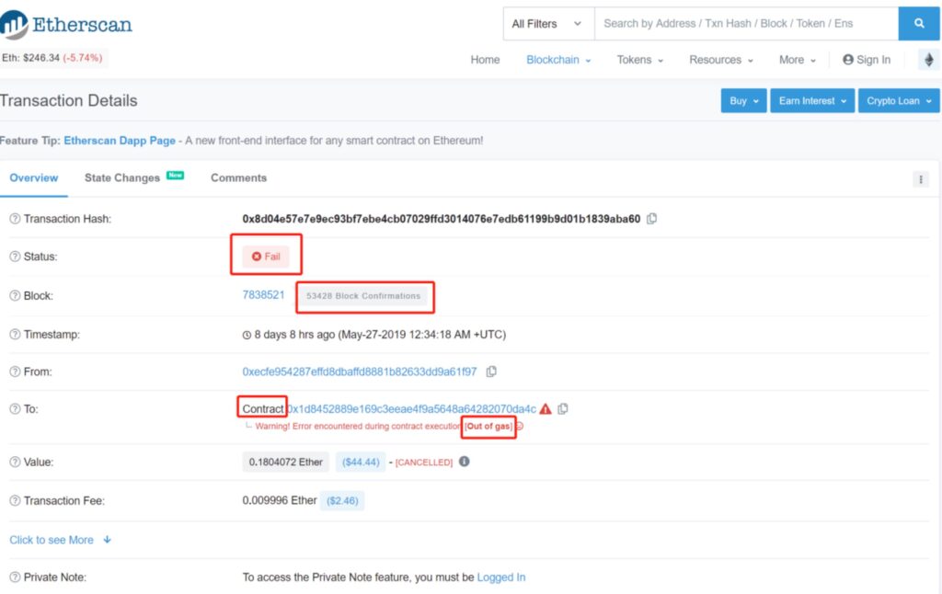This screenshot has height=594, width=942.
Task: Click the Sign In link
Action: coord(867,60)
